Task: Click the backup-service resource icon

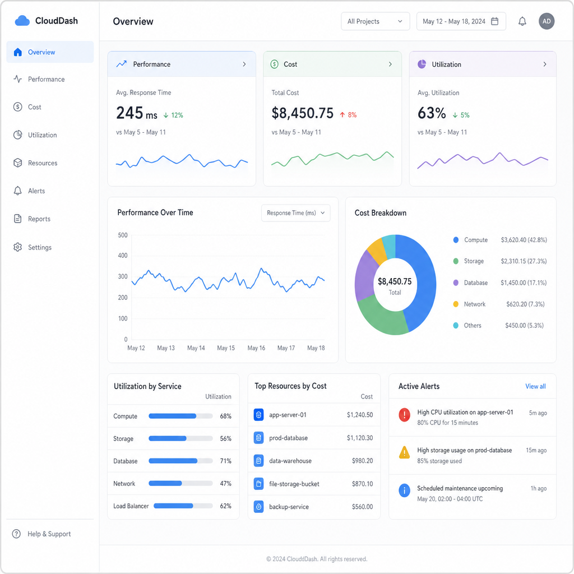Action: point(259,507)
